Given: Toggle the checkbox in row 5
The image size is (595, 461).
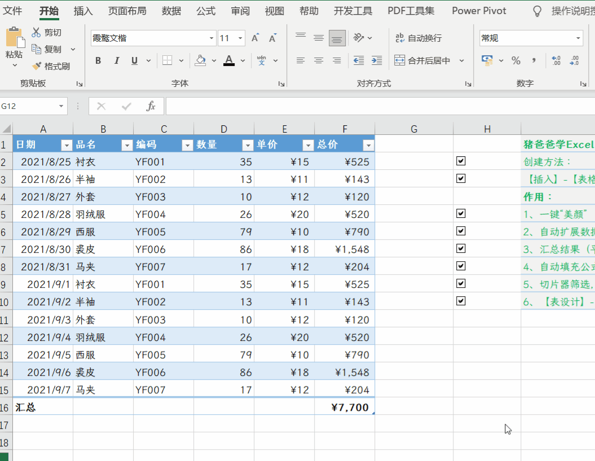Looking at the screenshot, I should point(461,213).
